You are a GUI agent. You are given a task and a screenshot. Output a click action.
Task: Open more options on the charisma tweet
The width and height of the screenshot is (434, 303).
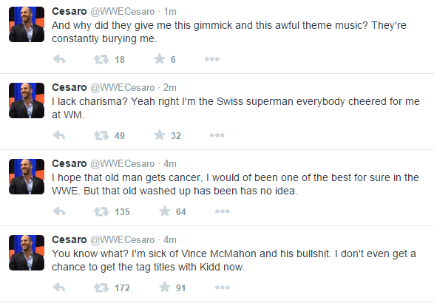[x=217, y=135]
